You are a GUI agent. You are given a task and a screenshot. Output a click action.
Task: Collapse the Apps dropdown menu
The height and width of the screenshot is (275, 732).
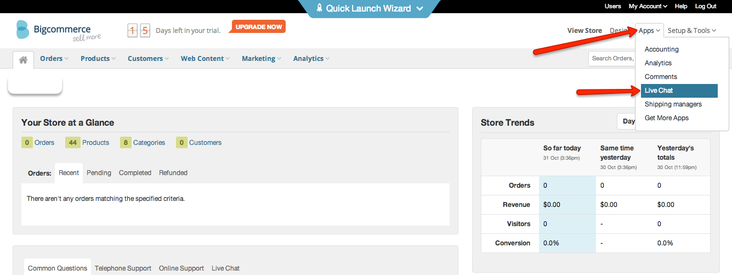pos(650,31)
